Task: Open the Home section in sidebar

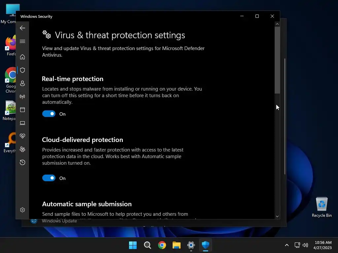Action: (x=22, y=57)
